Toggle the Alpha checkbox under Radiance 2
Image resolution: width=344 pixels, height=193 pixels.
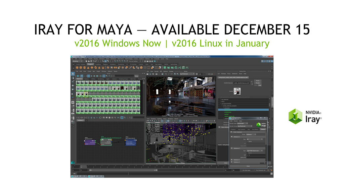tap(248, 153)
